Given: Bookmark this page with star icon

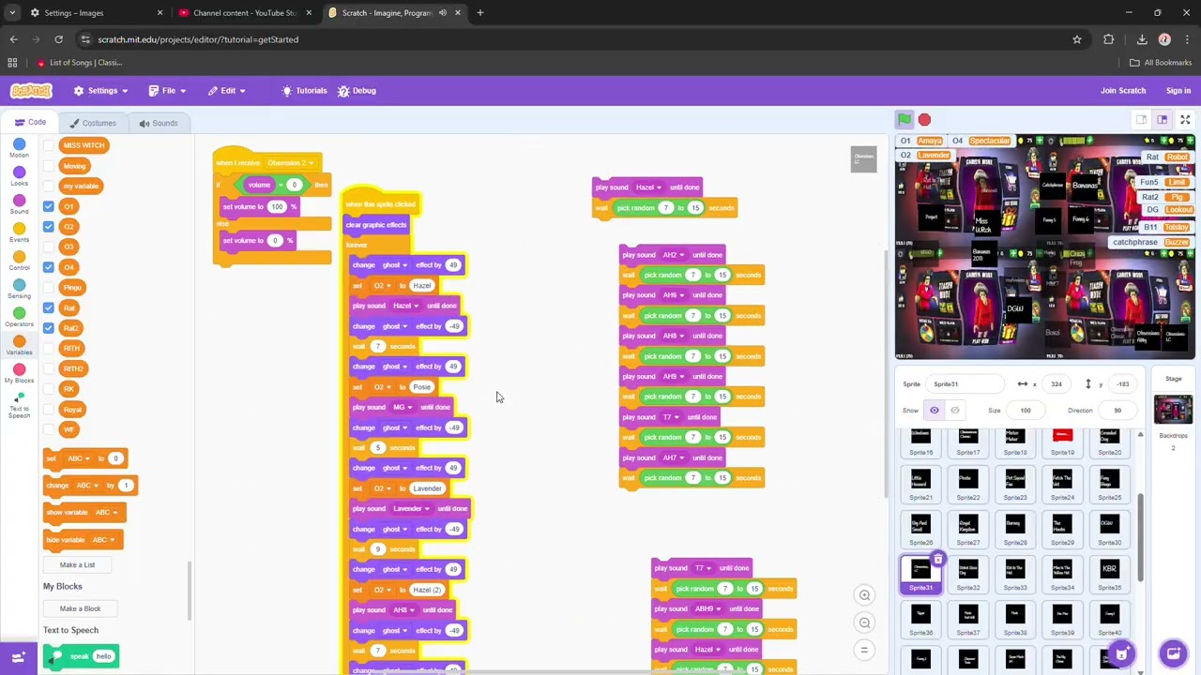Looking at the screenshot, I should pos(1077,39).
